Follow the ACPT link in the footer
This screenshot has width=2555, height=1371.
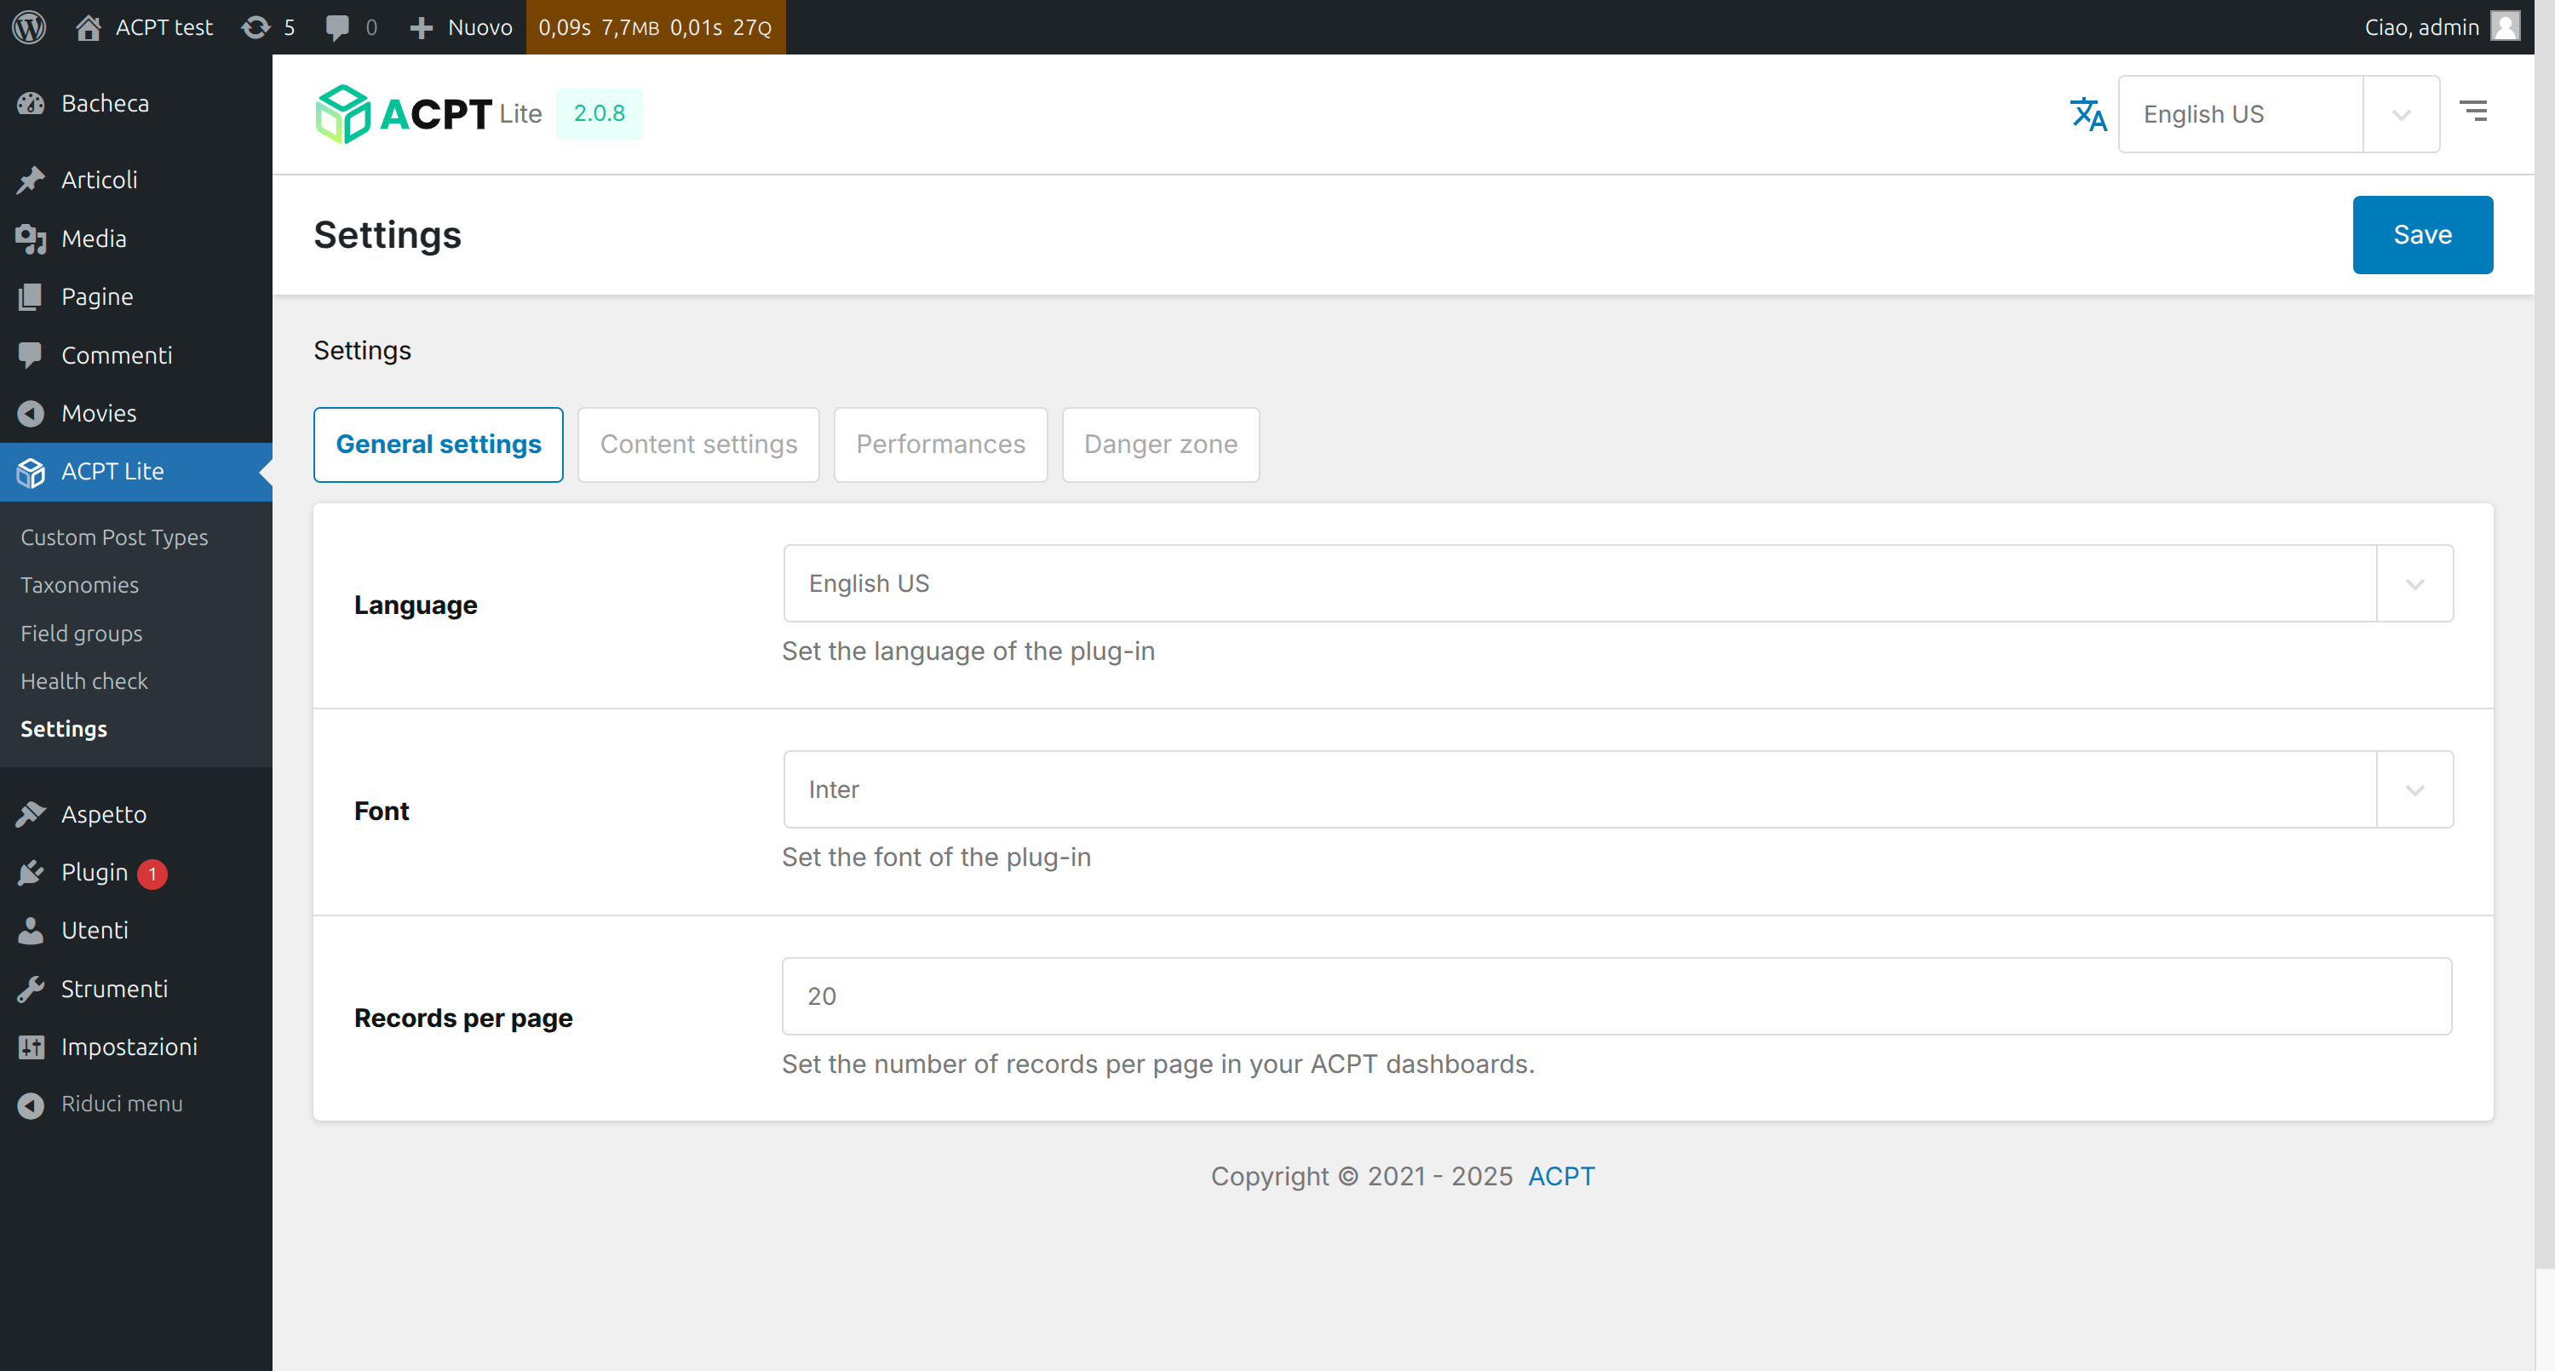tap(1561, 1177)
